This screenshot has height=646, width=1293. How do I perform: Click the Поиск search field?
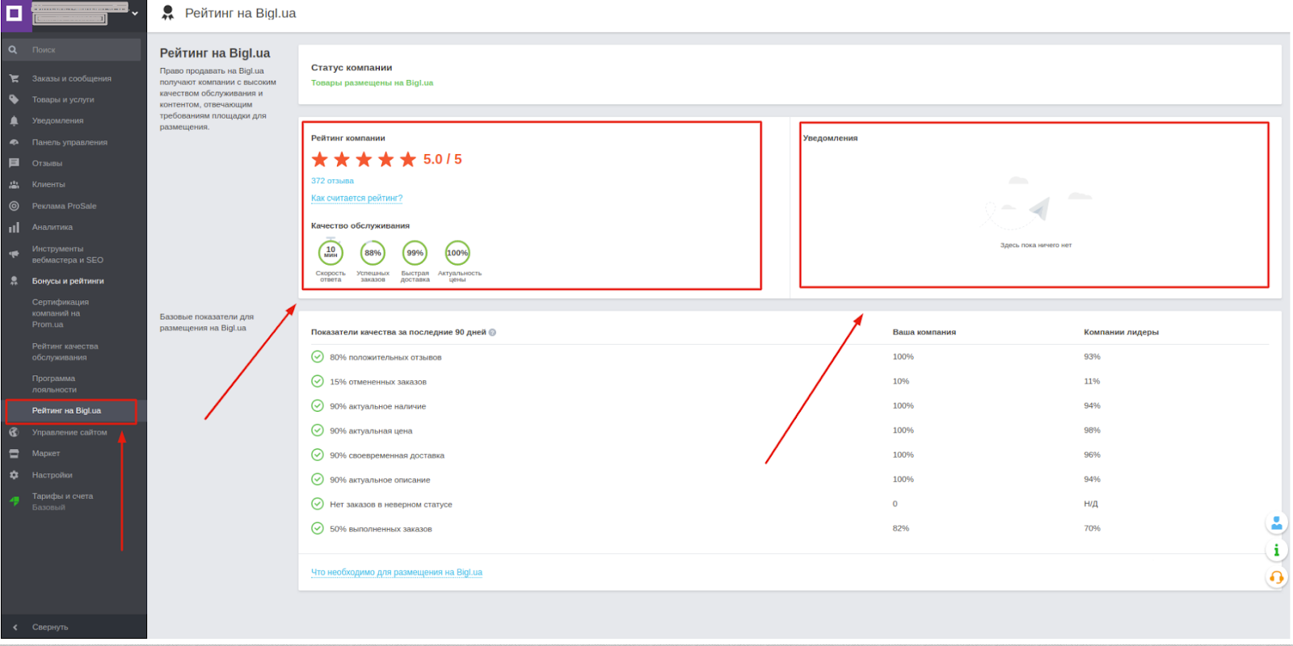73,50
